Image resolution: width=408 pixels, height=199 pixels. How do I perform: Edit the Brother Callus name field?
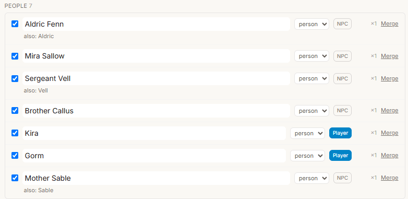pos(156,111)
